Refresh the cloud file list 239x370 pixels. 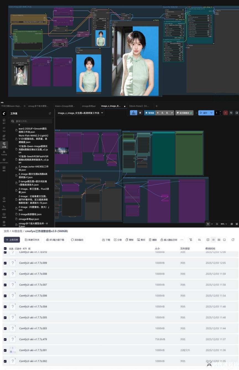click(x=233, y=240)
